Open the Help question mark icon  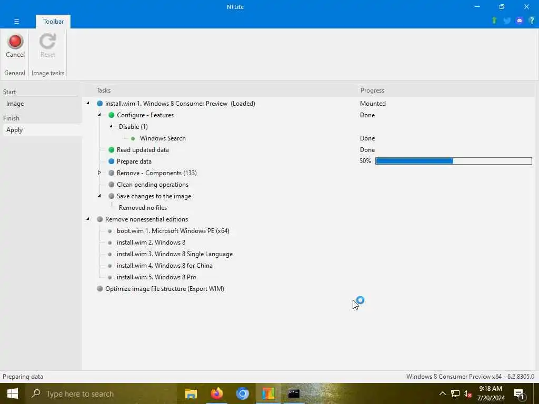tap(532, 21)
